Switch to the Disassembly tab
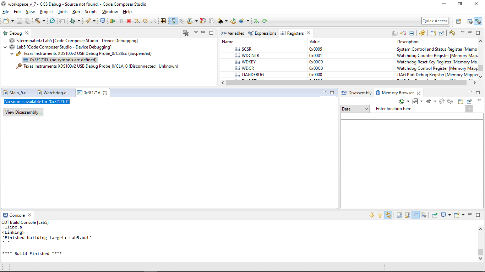This screenshot has width=485, height=272. click(356, 93)
